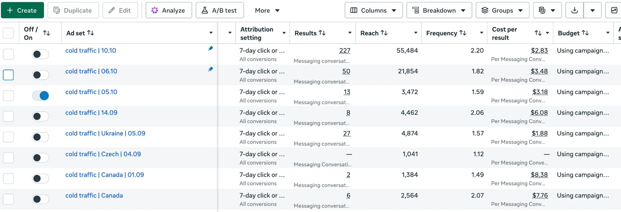The image size is (621, 212).
Task: Sort by Reach column arrows
Action: tap(384, 33)
